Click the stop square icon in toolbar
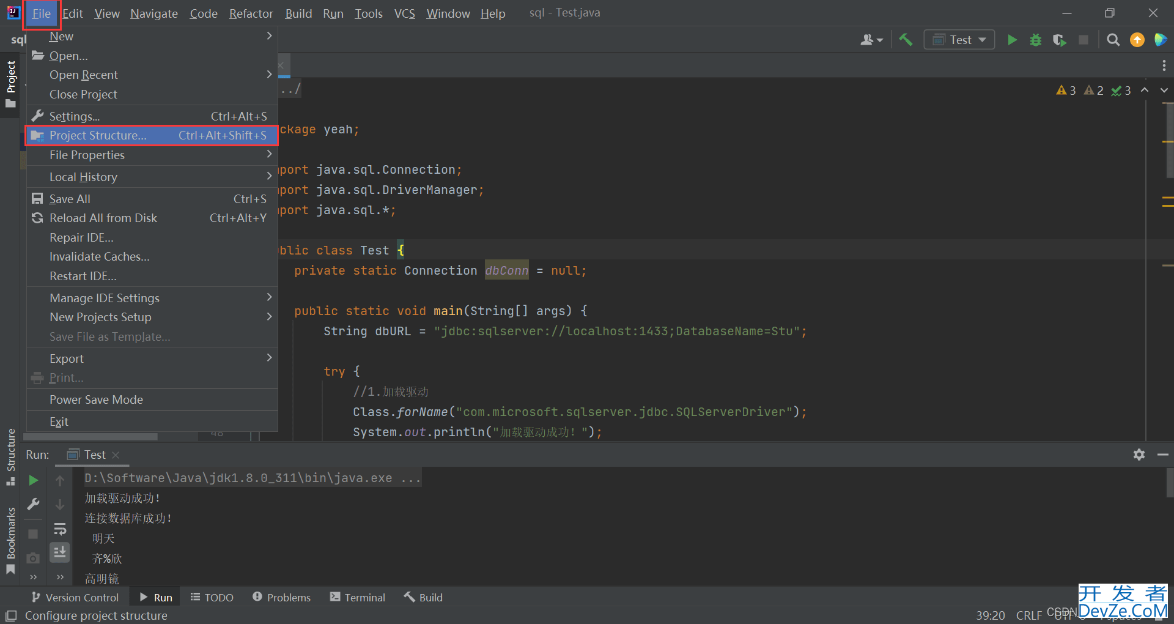Screen dimensions: 1174x624 coord(1083,40)
